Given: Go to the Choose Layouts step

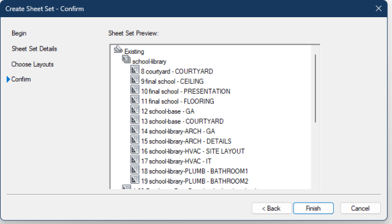Looking at the screenshot, I should pos(32,64).
